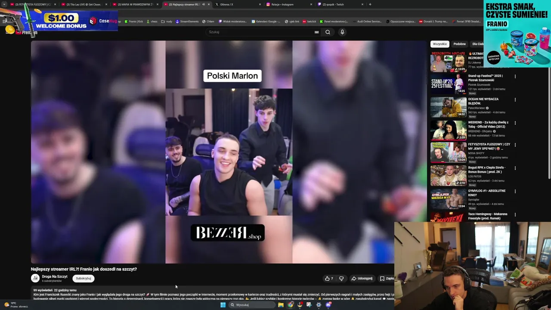
Task: Open menu for FETYSZYSTA FLESZOWY video
Action: (515, 145)
